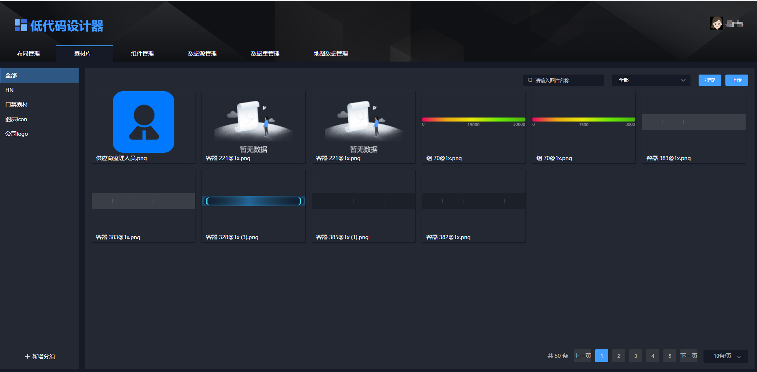Open the 图层icon group
This screenshot has width=757, height=372.
pyautogui.click(x=39, y=119)
